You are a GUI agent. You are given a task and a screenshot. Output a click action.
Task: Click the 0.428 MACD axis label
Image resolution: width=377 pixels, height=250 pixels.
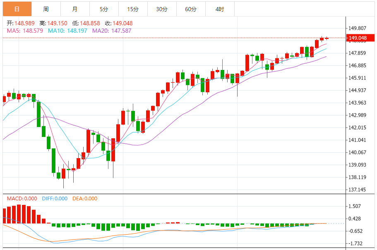point(355,219)
